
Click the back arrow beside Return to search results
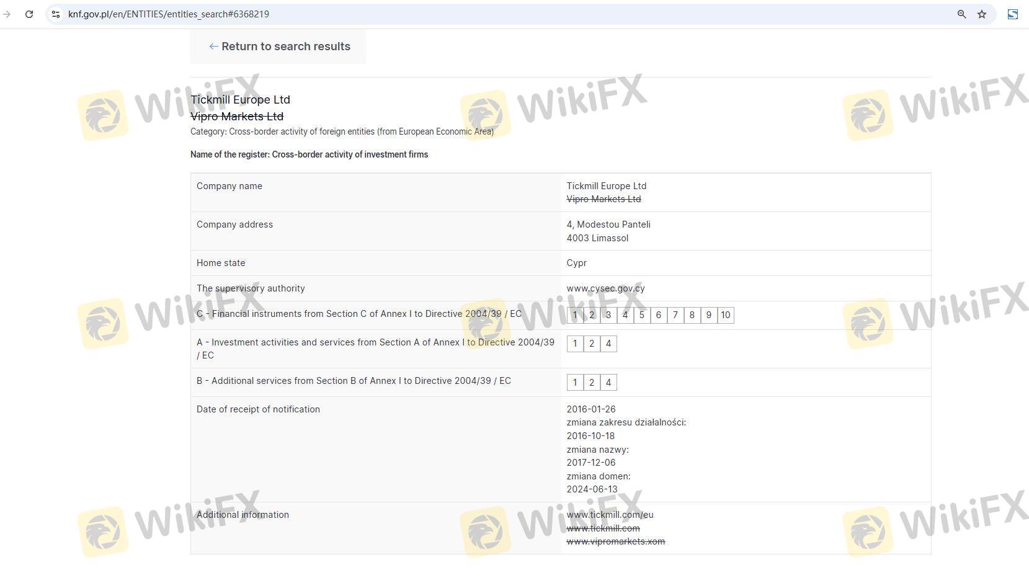tap(213, 47)
